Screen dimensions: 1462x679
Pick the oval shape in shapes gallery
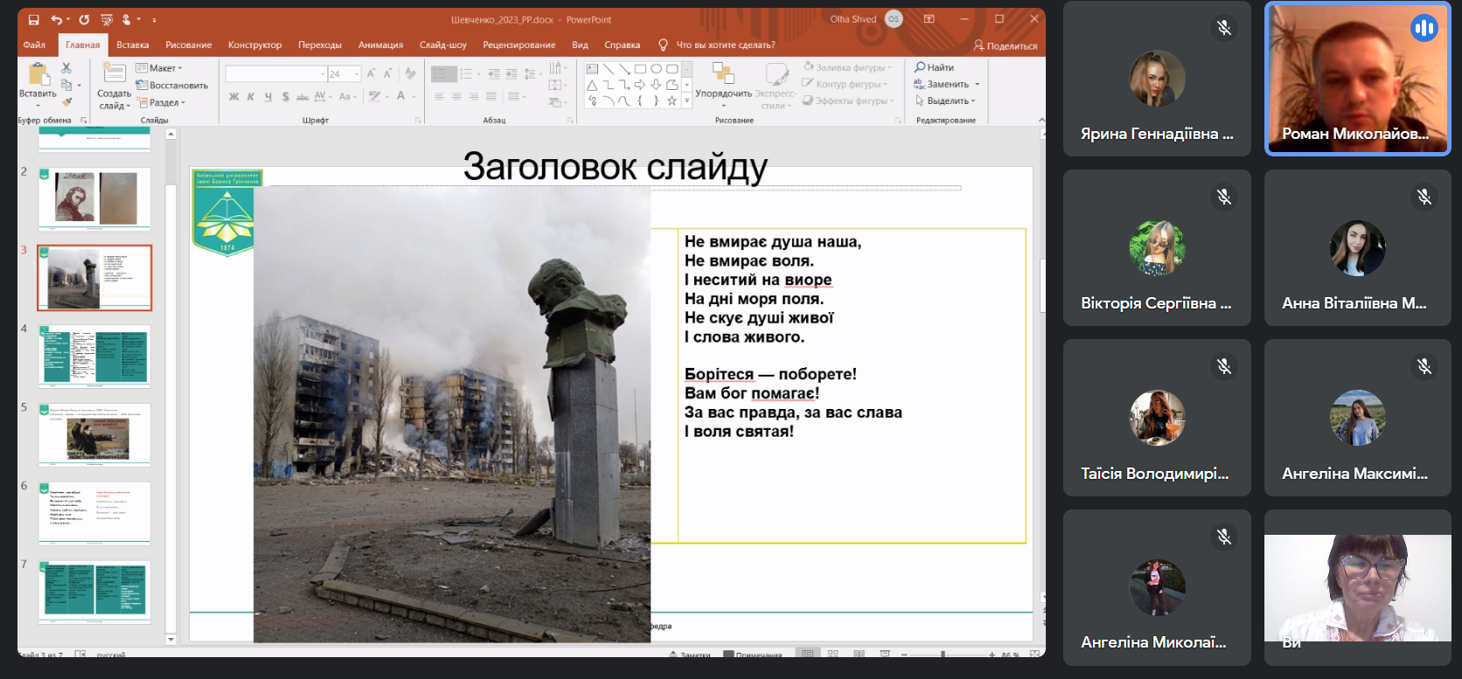(656, 69)
